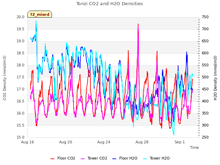Click the Aug 16 date tick label
The height and width of the screenshot is (165, 220).
tap(27, 142)
